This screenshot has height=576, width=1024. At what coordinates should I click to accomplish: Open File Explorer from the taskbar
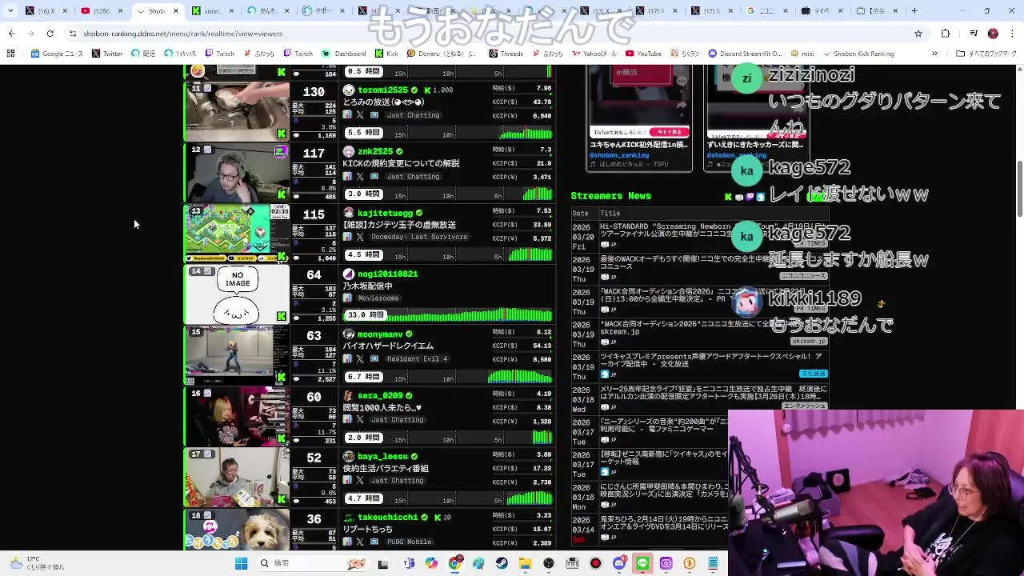[x=525, y=563]
